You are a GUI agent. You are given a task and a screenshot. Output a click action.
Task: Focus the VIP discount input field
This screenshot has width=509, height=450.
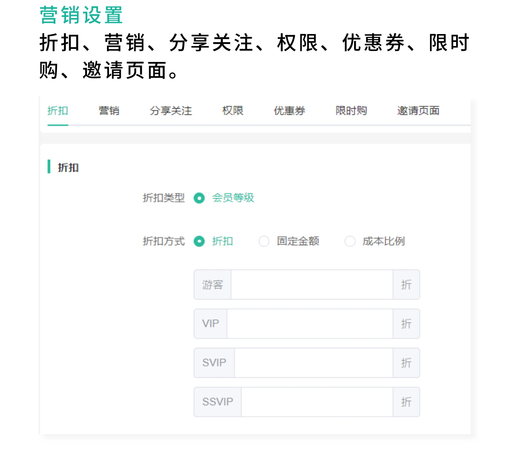pos(309,324)
